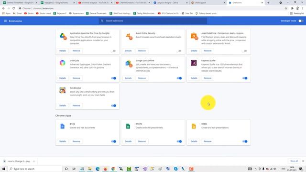Turn off the Sheets app toggle
This screenshot has height=172, width=306.
click(179, 141)
